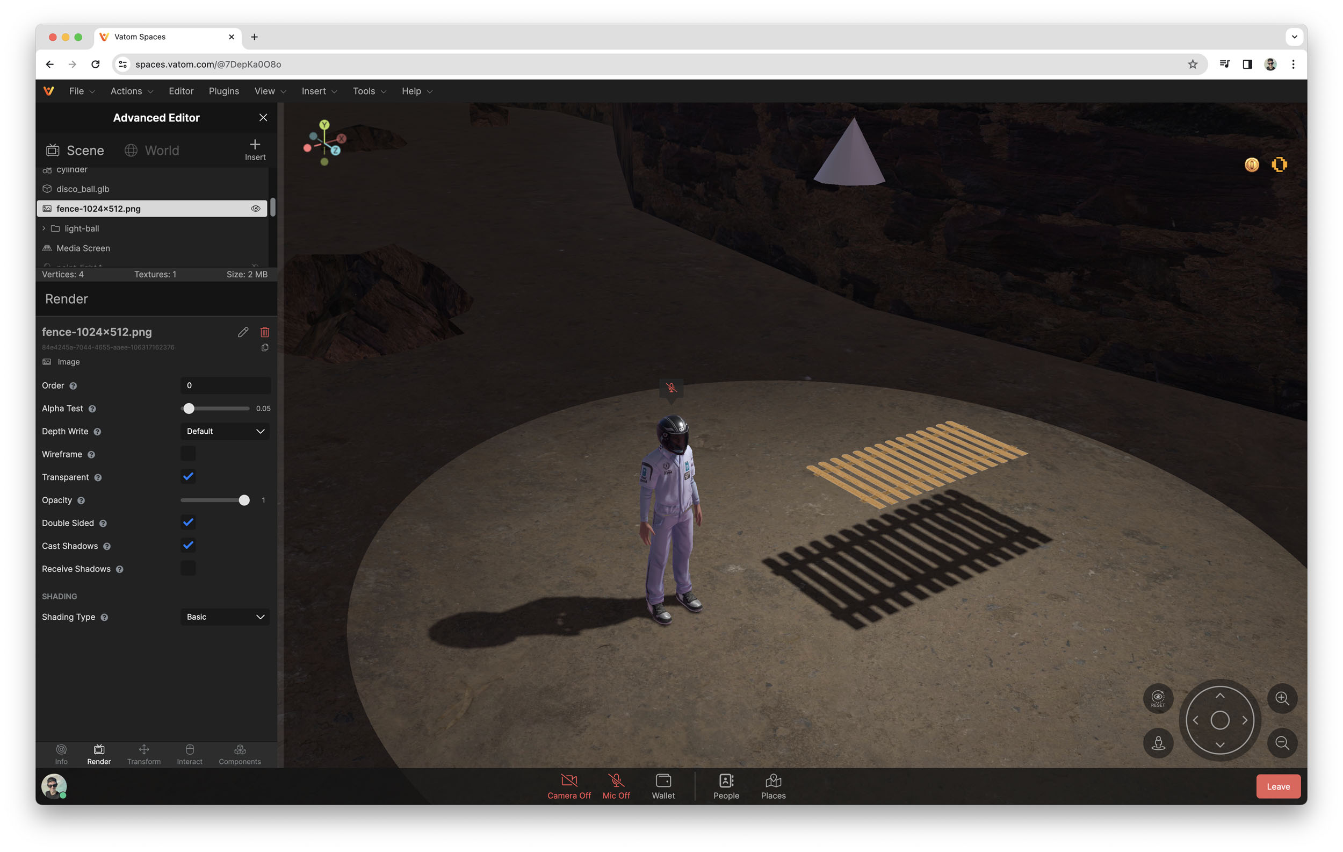Open a new browser tab

pyautogui.click(x=254, y=37)
